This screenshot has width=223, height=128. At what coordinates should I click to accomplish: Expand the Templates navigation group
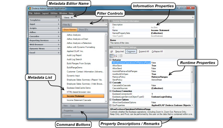click(44, 20)
